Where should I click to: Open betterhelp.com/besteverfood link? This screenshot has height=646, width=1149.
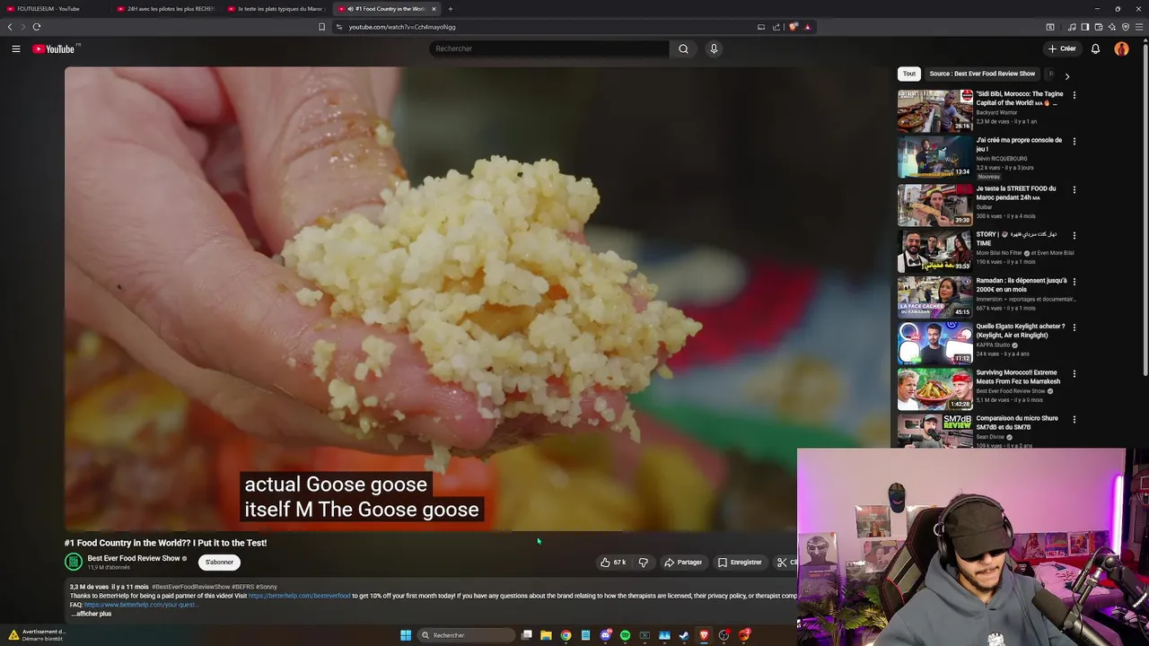click(x=300, y=596)
